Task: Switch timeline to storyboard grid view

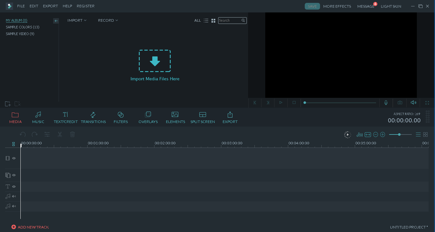Action: point(425,135)
